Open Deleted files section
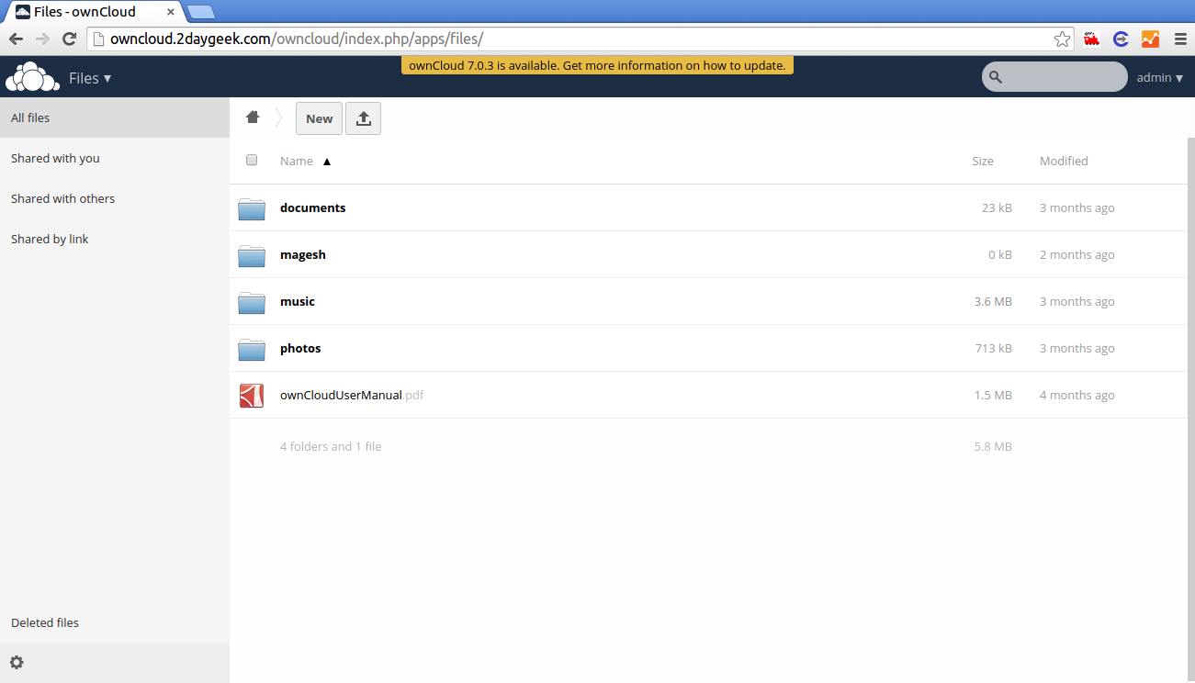Viewport: 1195px width, 683px height. (x=45, y=622)
